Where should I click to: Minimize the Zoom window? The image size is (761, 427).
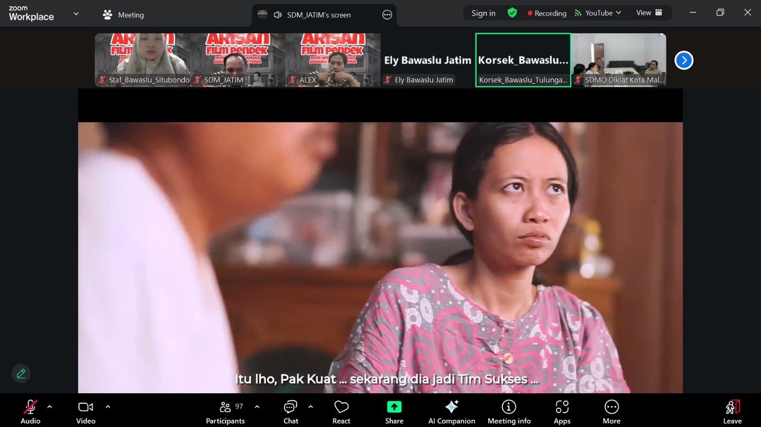[x=693, y=13]
